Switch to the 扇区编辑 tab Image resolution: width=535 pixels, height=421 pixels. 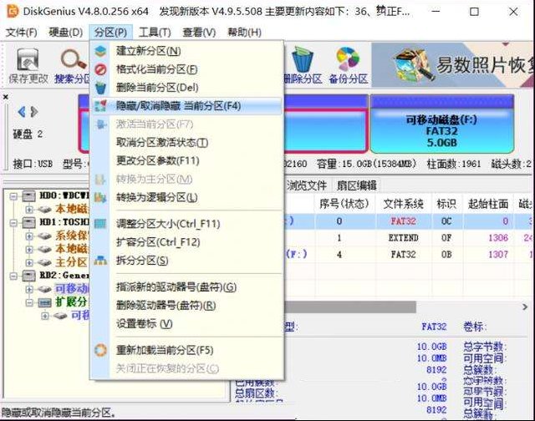click(356, 185)
